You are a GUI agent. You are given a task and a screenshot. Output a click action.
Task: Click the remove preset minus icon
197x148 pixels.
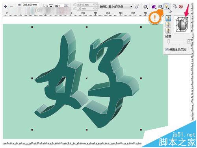[12, 6]
